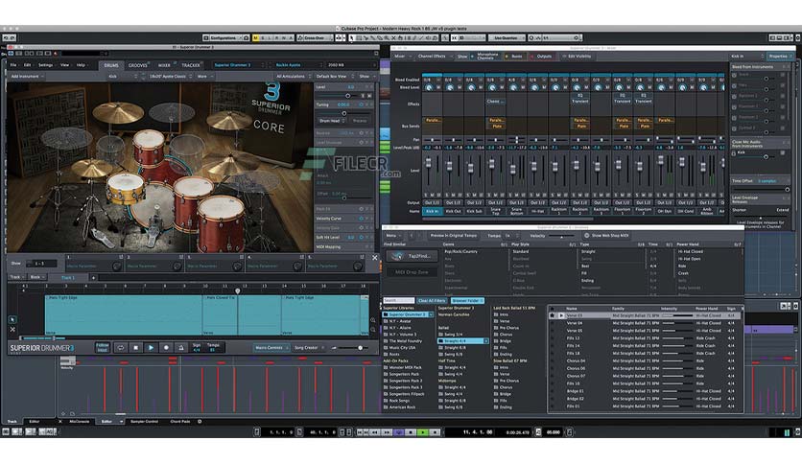Toggle the Kick checkbox in mixer properties

coord(734,152)
